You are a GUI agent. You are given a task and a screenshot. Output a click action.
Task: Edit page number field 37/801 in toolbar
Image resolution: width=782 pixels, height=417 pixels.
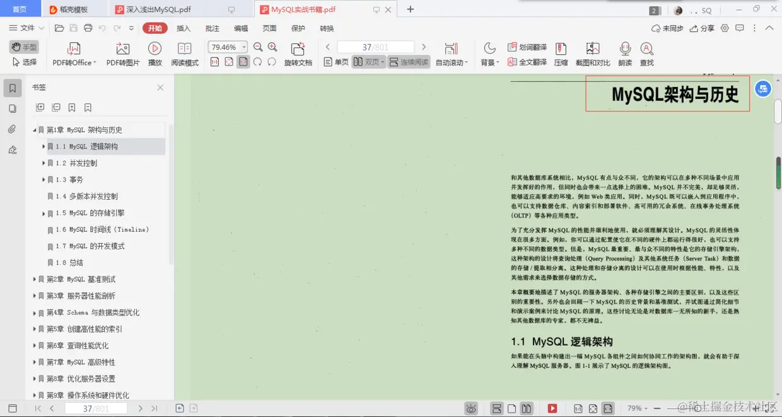[376, 47]
